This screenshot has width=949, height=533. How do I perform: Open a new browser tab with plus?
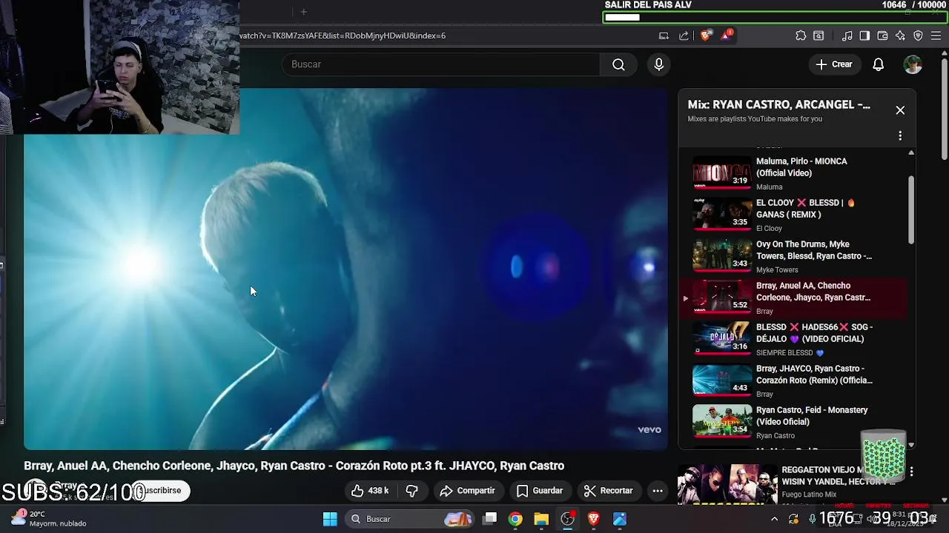[x=303, y=12]
